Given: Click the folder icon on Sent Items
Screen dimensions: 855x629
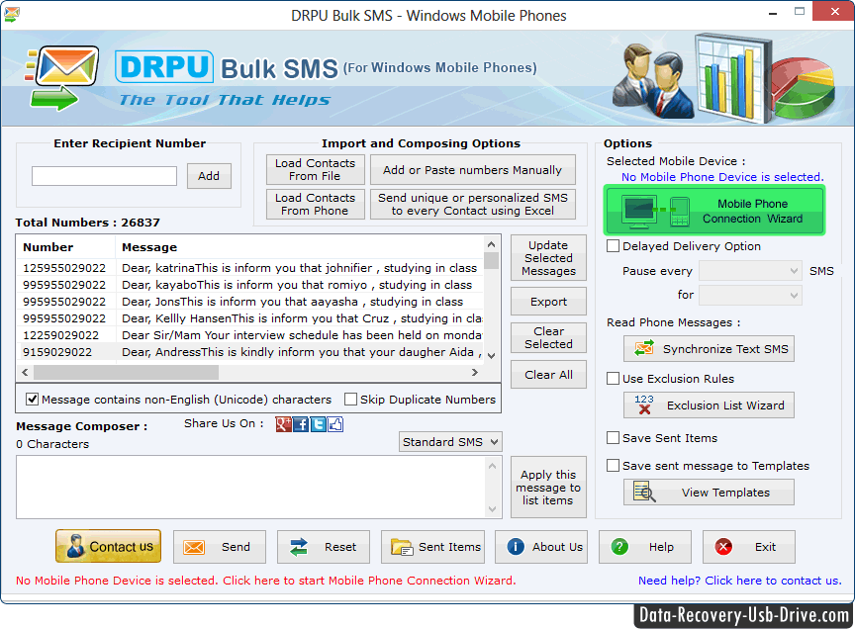Looking at the screenshot, I should coord(403,547).
